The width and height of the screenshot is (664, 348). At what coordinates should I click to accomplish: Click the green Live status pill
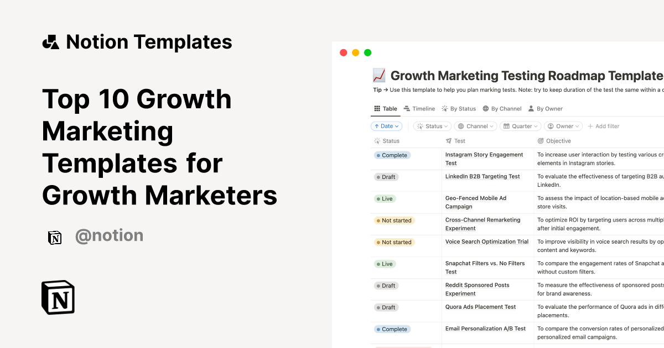pos(385,198)
